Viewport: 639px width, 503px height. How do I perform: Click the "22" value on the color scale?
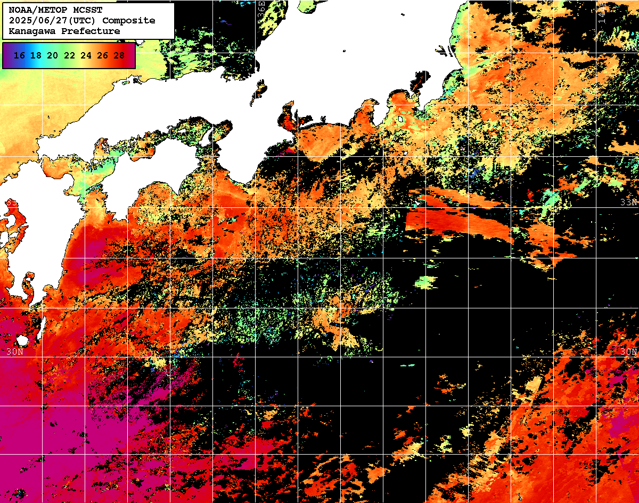pos(69,55)
